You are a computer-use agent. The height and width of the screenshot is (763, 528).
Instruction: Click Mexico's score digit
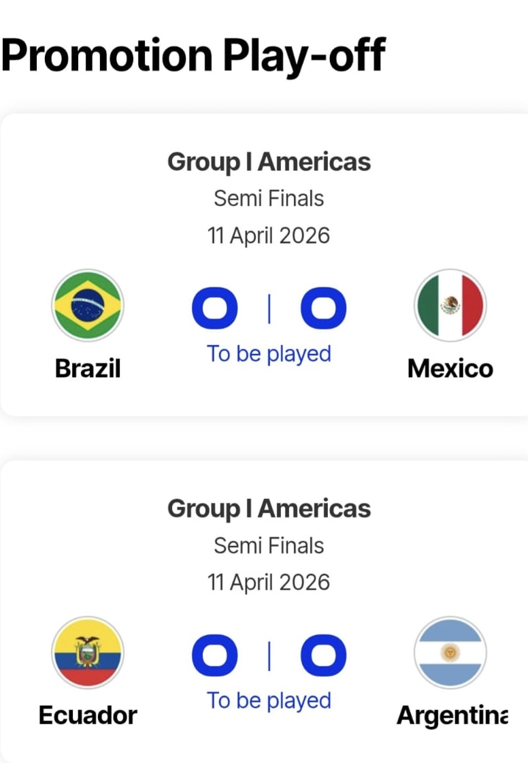click(x=323, y=309)
